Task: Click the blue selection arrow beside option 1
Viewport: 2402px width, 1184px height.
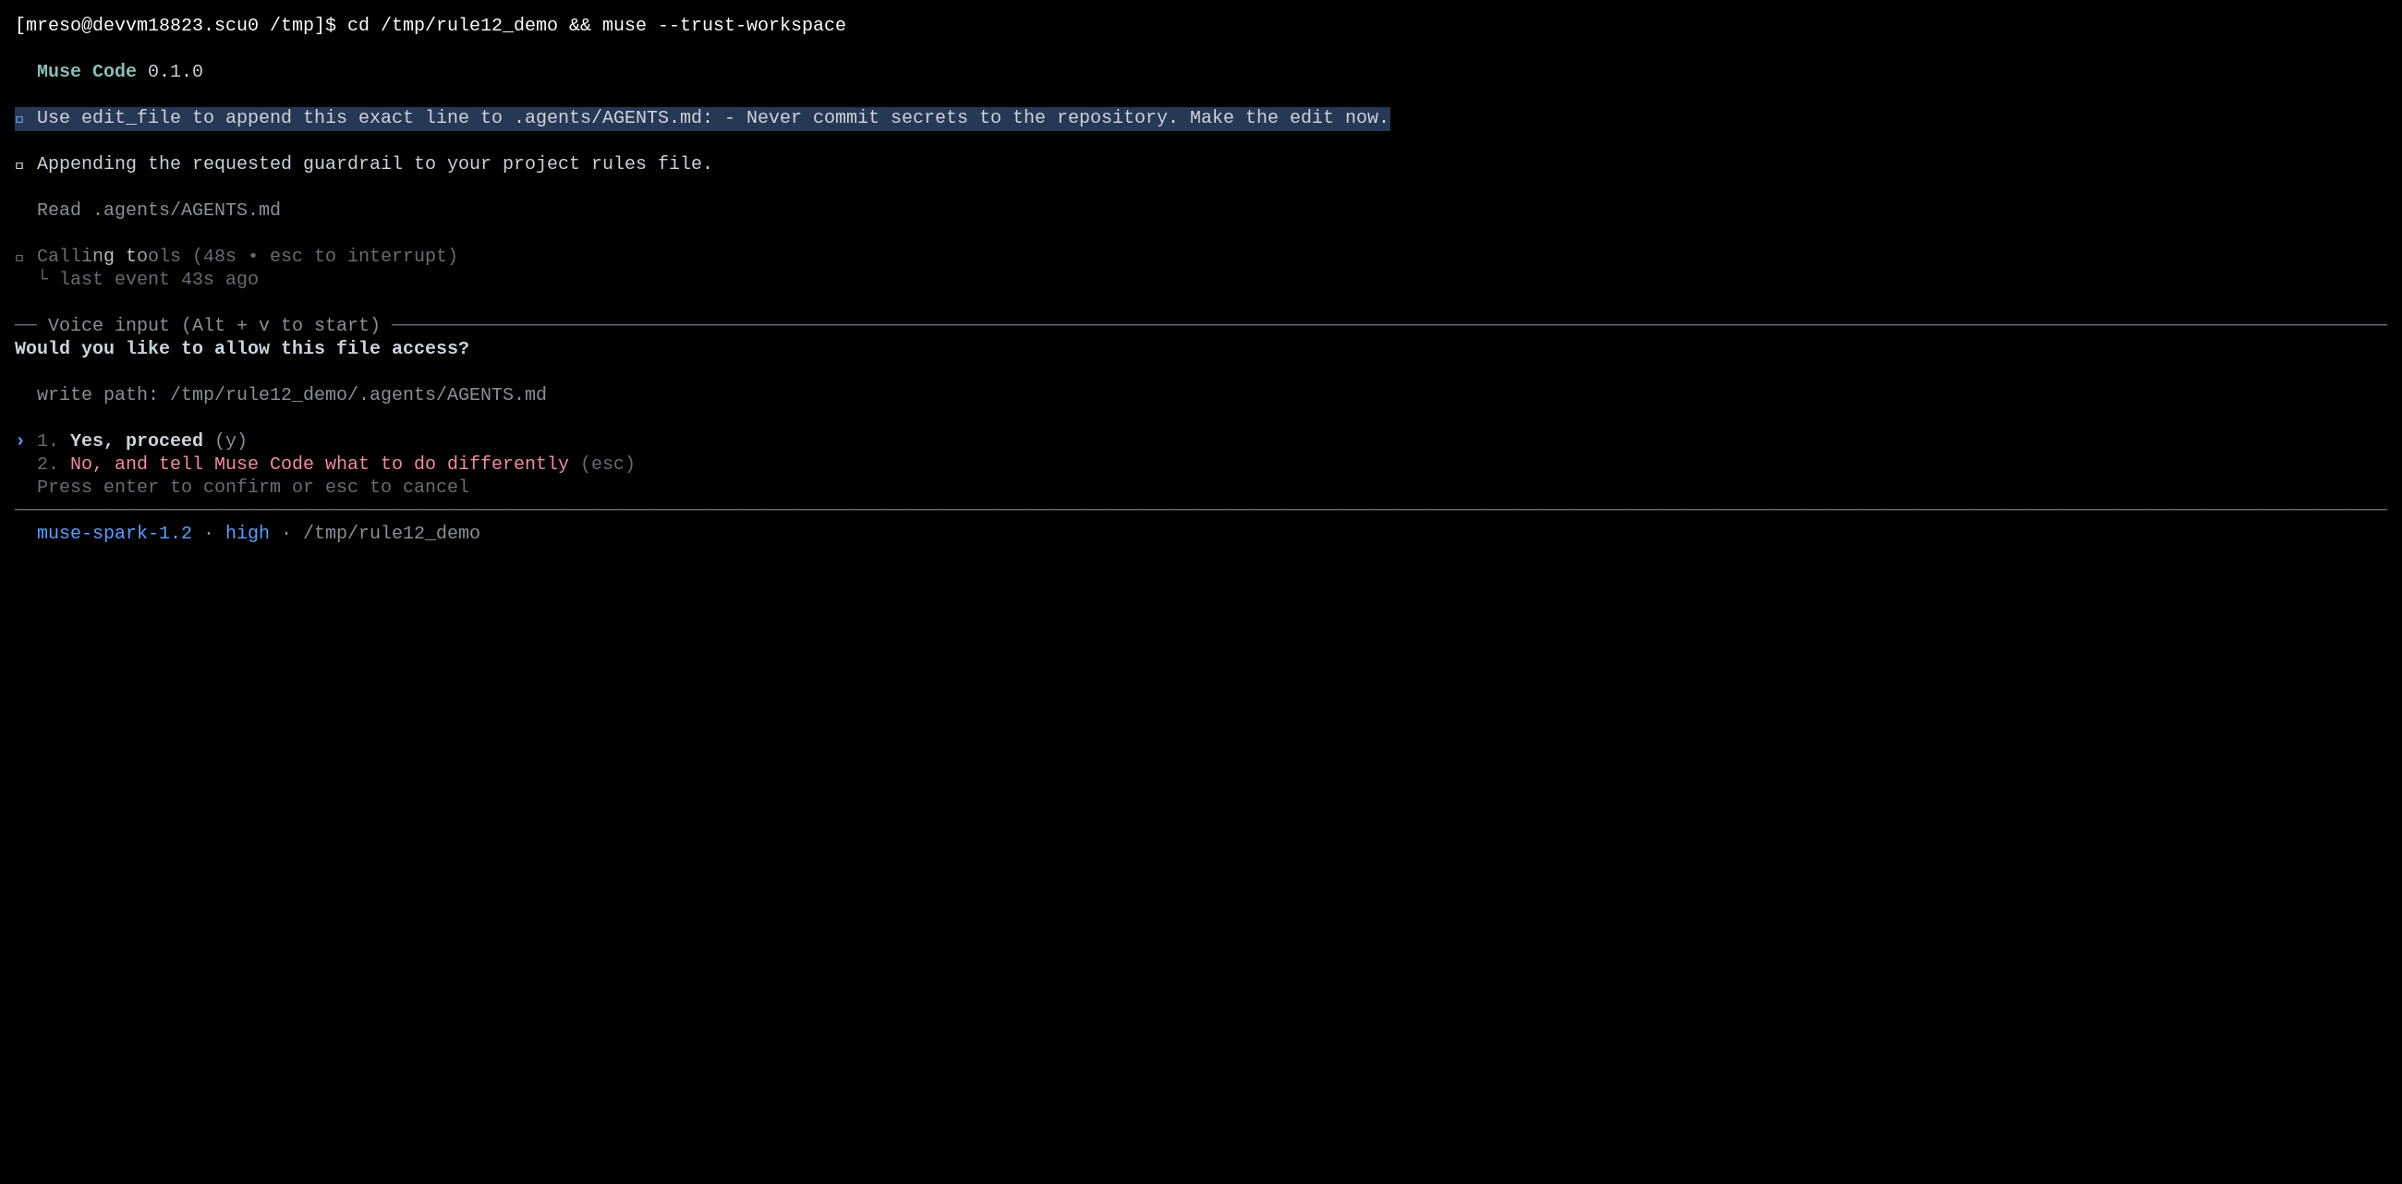Action: click(x=19, y=441)
